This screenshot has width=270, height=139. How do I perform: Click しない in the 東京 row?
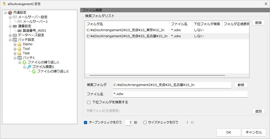199,30
